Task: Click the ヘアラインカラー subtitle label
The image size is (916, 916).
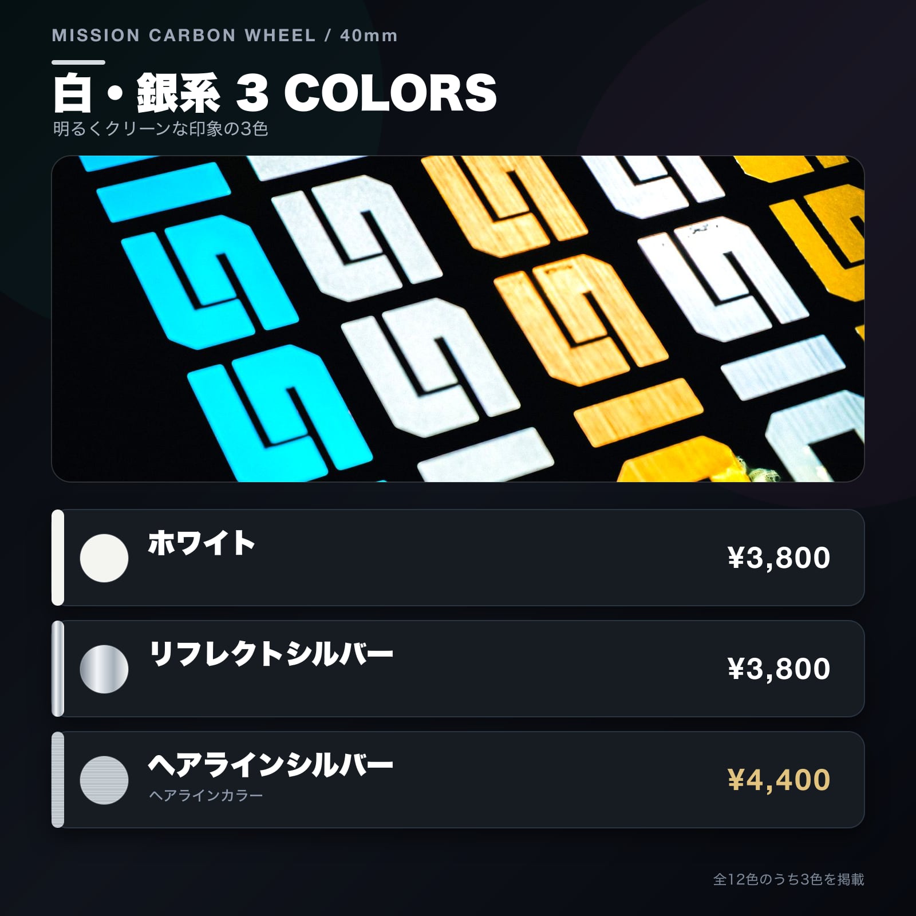Action: [206, 795]
